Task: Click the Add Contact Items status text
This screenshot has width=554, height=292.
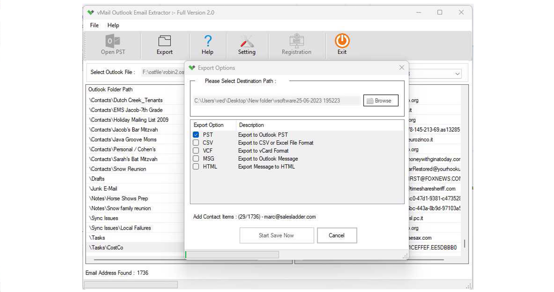Action: tap(254, 217)
